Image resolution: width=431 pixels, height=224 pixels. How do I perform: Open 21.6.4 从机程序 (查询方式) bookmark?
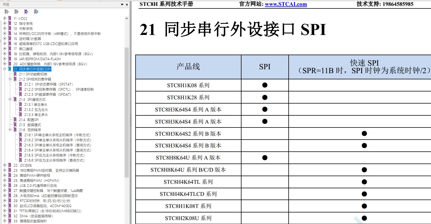(58, 150)
